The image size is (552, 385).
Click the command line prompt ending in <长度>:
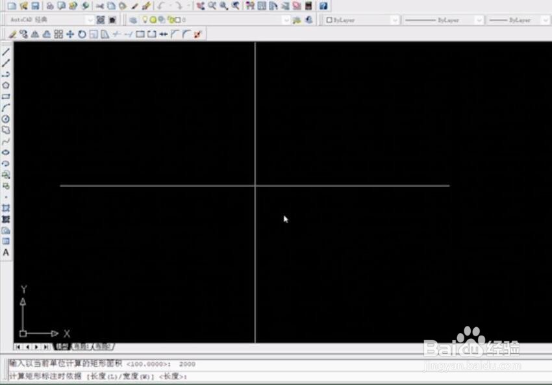[98, 376]
